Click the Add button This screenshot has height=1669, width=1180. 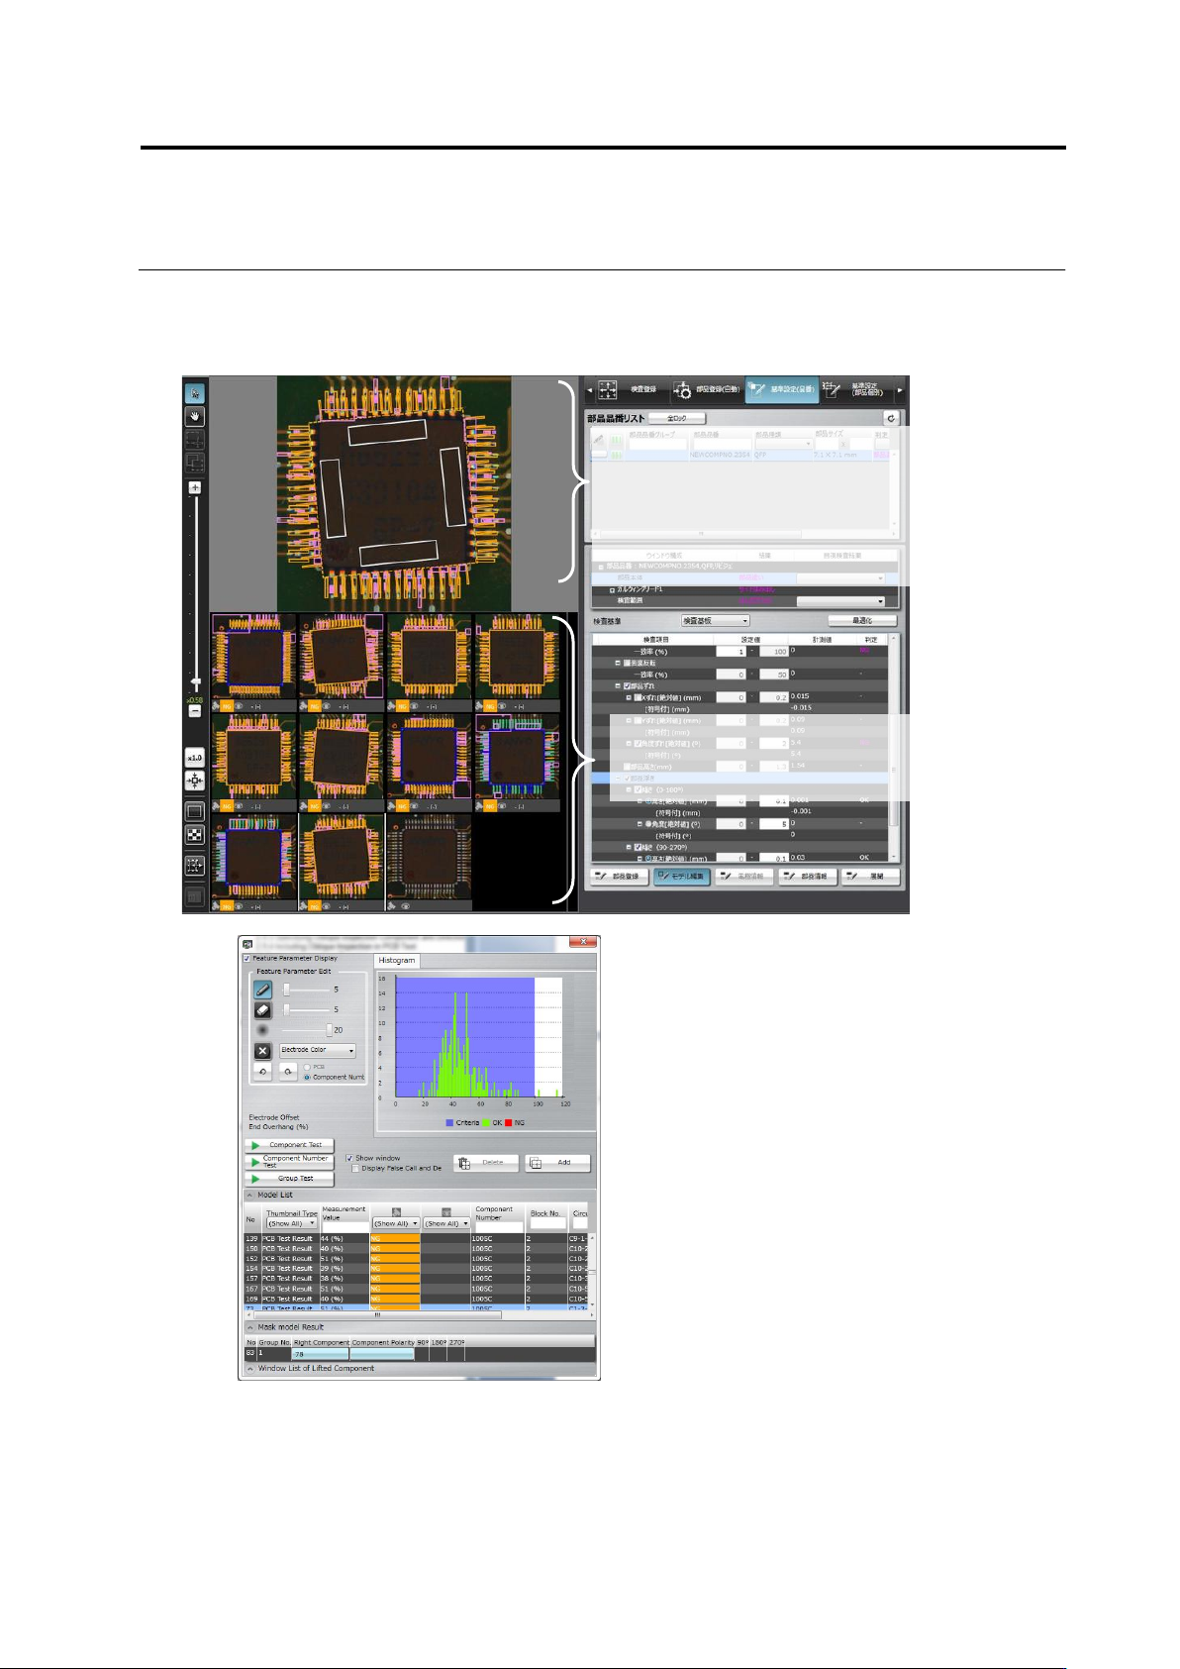tap(557, 1163)
